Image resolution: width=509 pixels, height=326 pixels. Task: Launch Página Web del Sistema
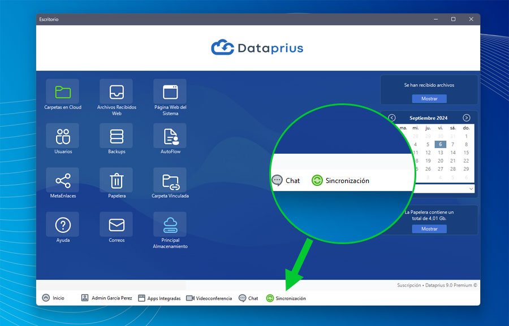click(170, 92)
